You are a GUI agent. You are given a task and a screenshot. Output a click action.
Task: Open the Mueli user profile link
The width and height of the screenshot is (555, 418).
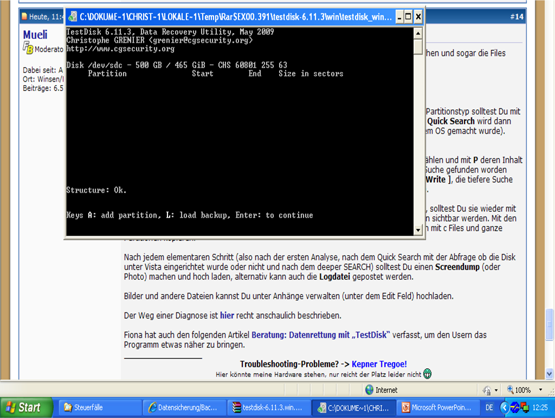click(35, 35)
